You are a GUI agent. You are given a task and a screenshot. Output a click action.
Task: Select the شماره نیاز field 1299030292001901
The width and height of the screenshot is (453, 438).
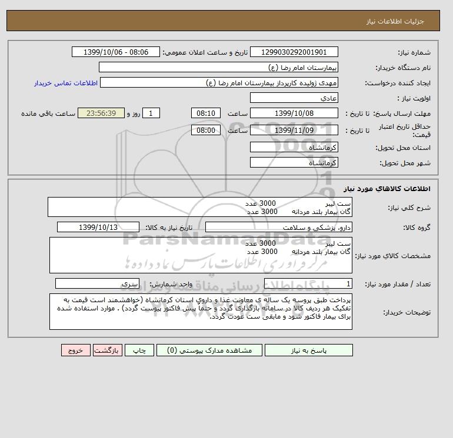294,52
